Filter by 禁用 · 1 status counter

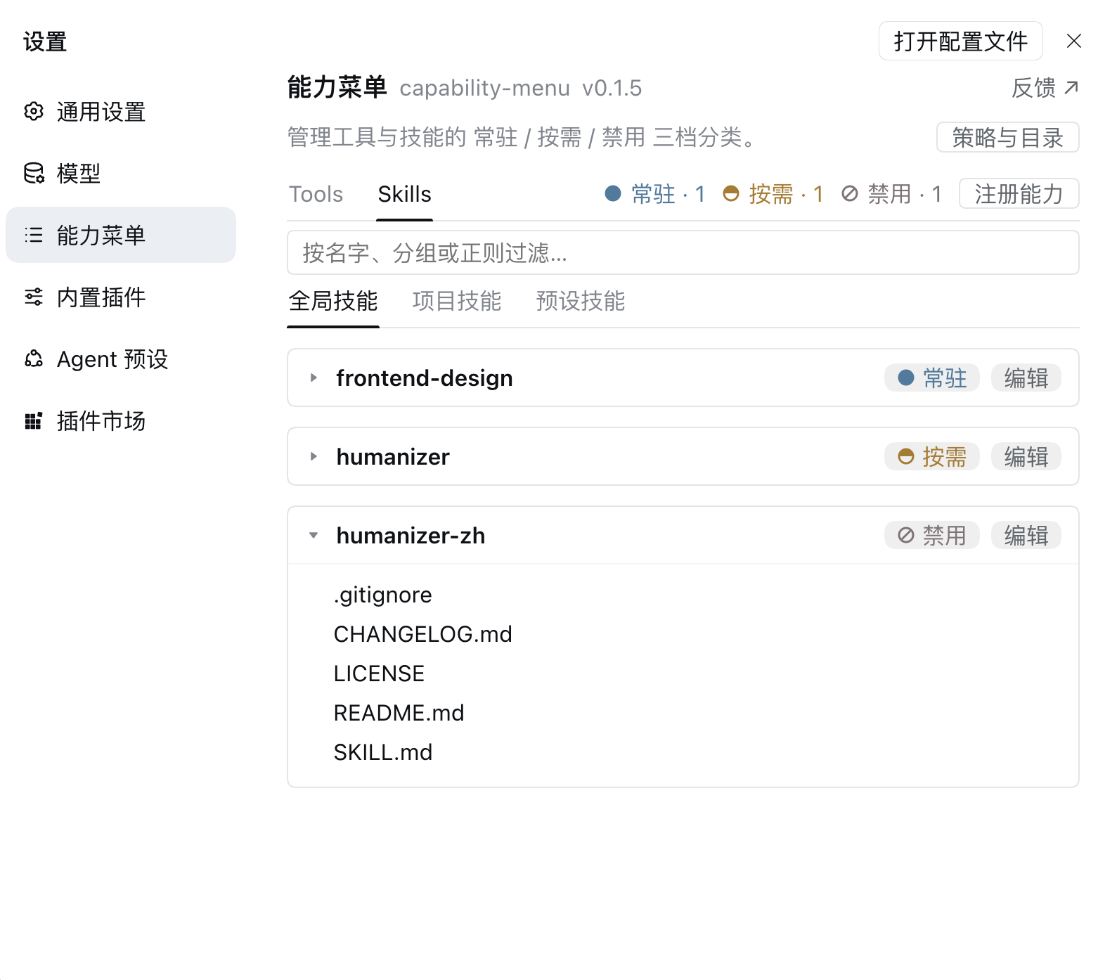[x=891, y=194]
